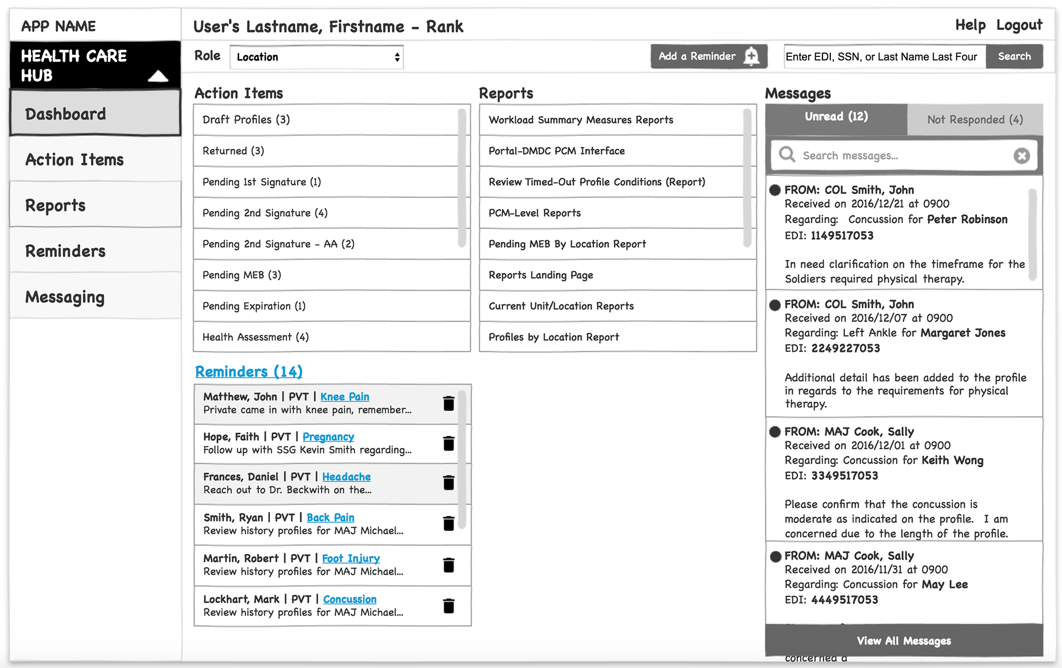
Task: Open the Knee Pain link
Action: [345, 397]
